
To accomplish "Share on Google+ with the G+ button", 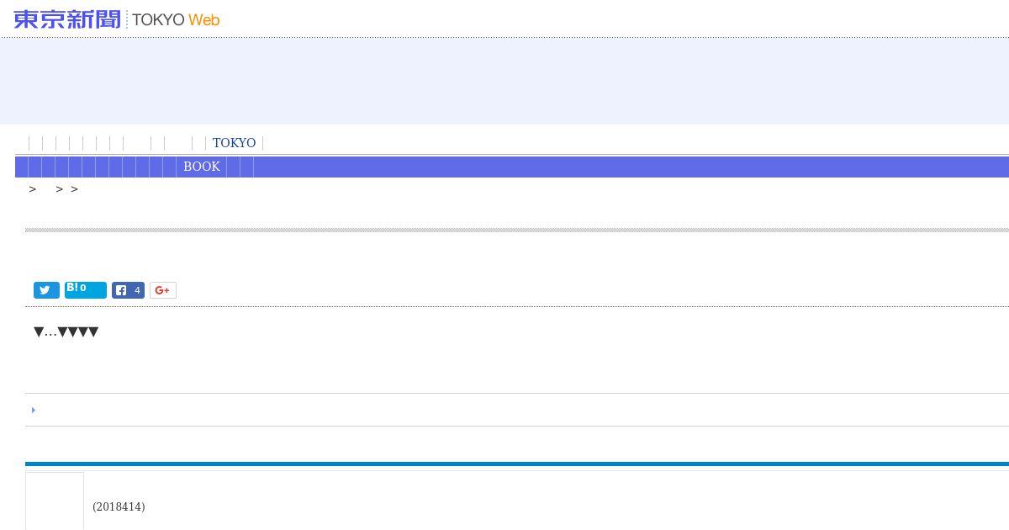I will (162, 290).
